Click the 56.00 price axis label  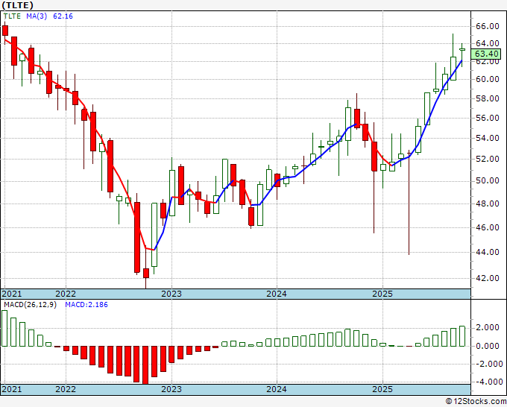488,118
